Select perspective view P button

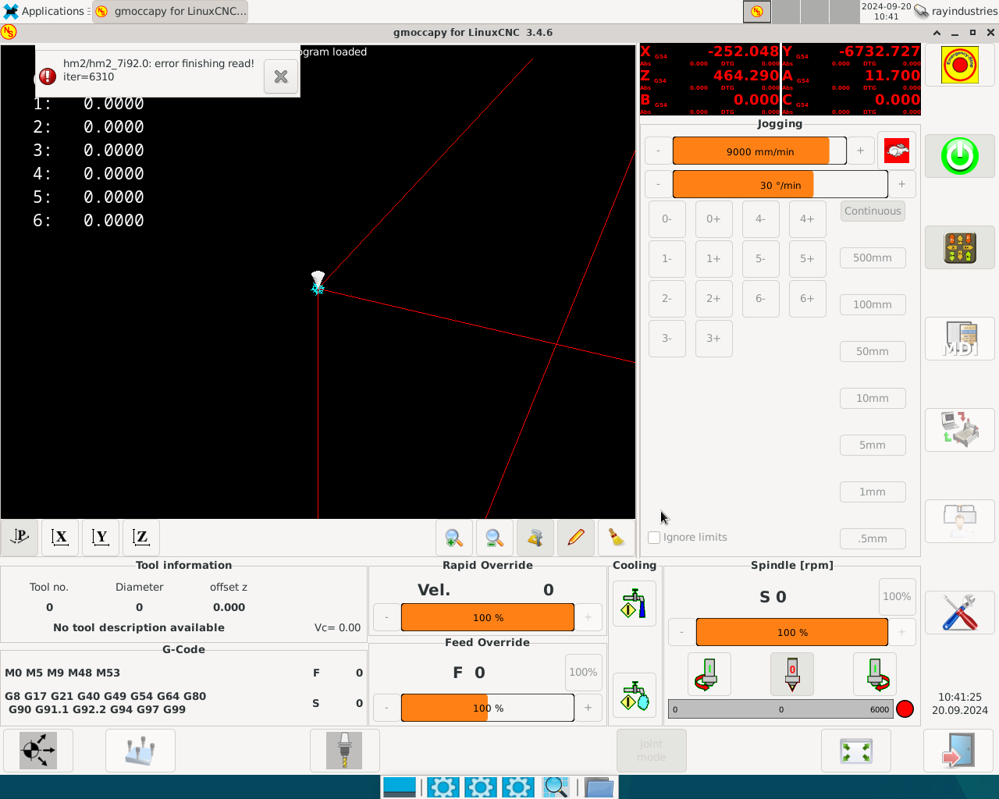[20, 537]
